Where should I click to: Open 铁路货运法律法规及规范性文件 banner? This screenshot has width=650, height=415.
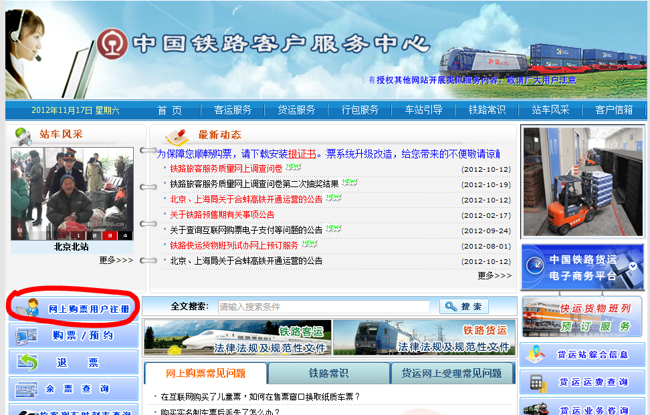[x=424, y=337]
